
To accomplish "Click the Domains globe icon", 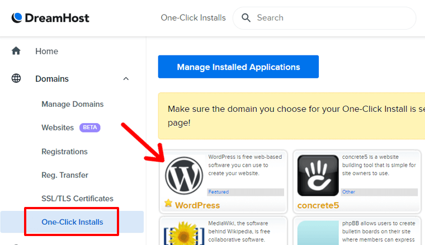I will (16, 78).
